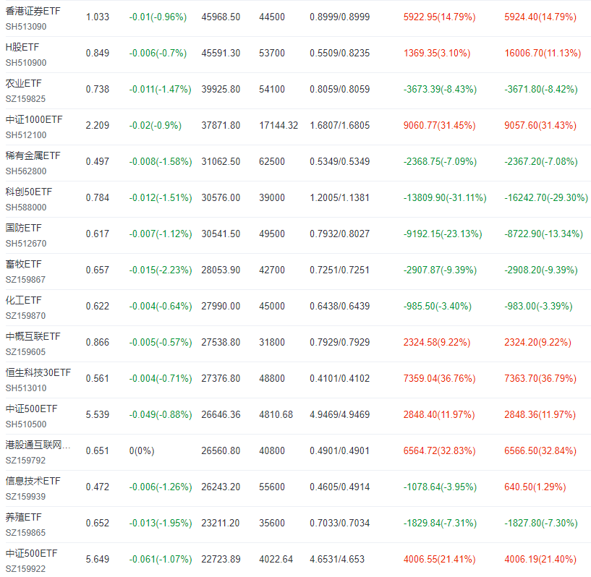Click the cost value 0.7932/0.8027

[x=339, y=234]
